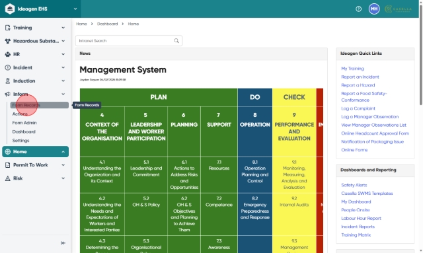Image resolution: width=423 pixels, height=253 pixels.
Task: Expand the Incident menu chevron
Action: tap(63, 67)
